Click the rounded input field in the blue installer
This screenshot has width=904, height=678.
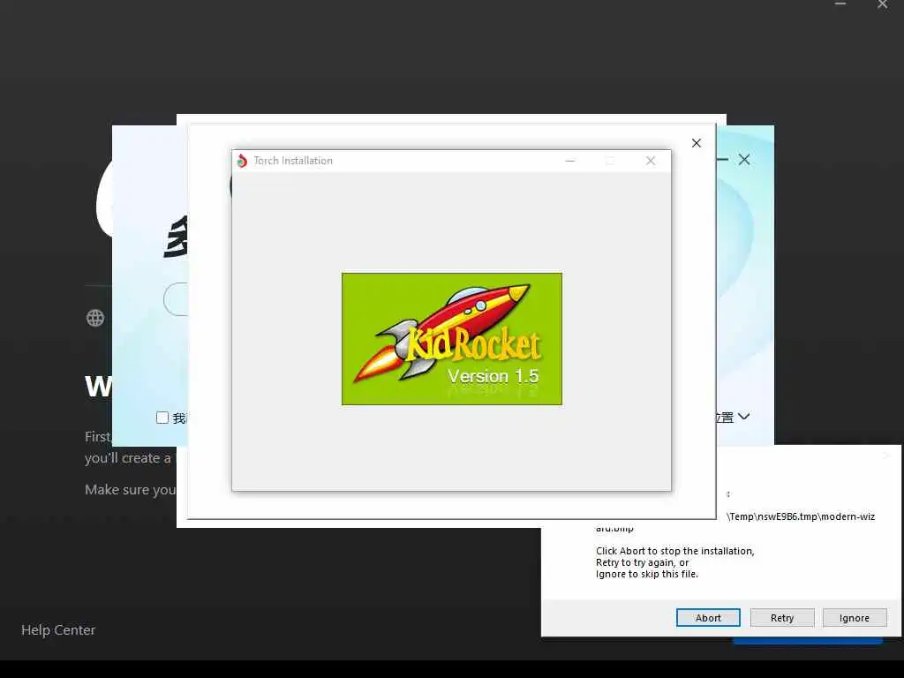(x=176, y=299)
